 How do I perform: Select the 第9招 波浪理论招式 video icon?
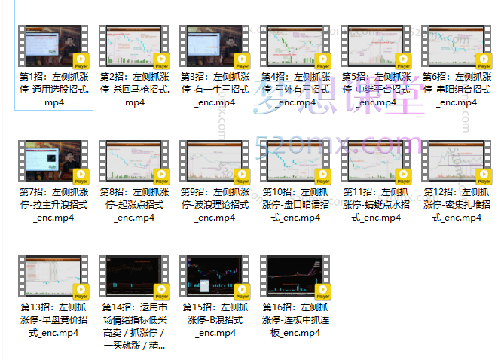(x=215, y=161)
